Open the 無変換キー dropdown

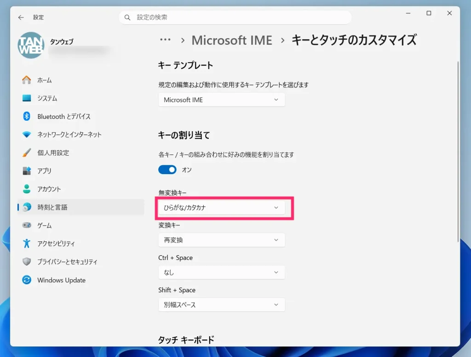coord(221,208)
